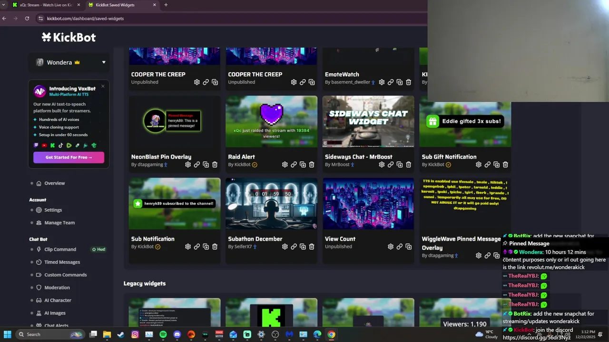Click the KickBot logo

[69, 37]
